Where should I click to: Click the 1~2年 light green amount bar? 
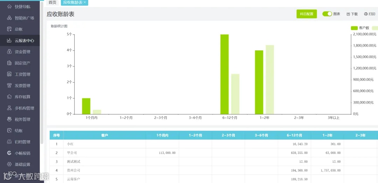click(x=270, y=79)
